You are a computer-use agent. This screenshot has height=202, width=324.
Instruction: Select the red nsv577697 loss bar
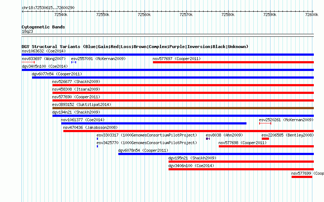pos(233,62)
